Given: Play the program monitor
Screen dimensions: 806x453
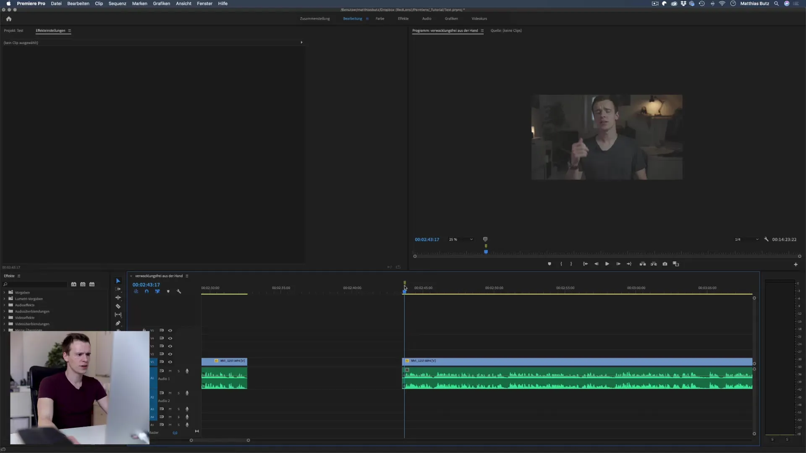Looking at the screenshot, I should click(x=607, y=264).
